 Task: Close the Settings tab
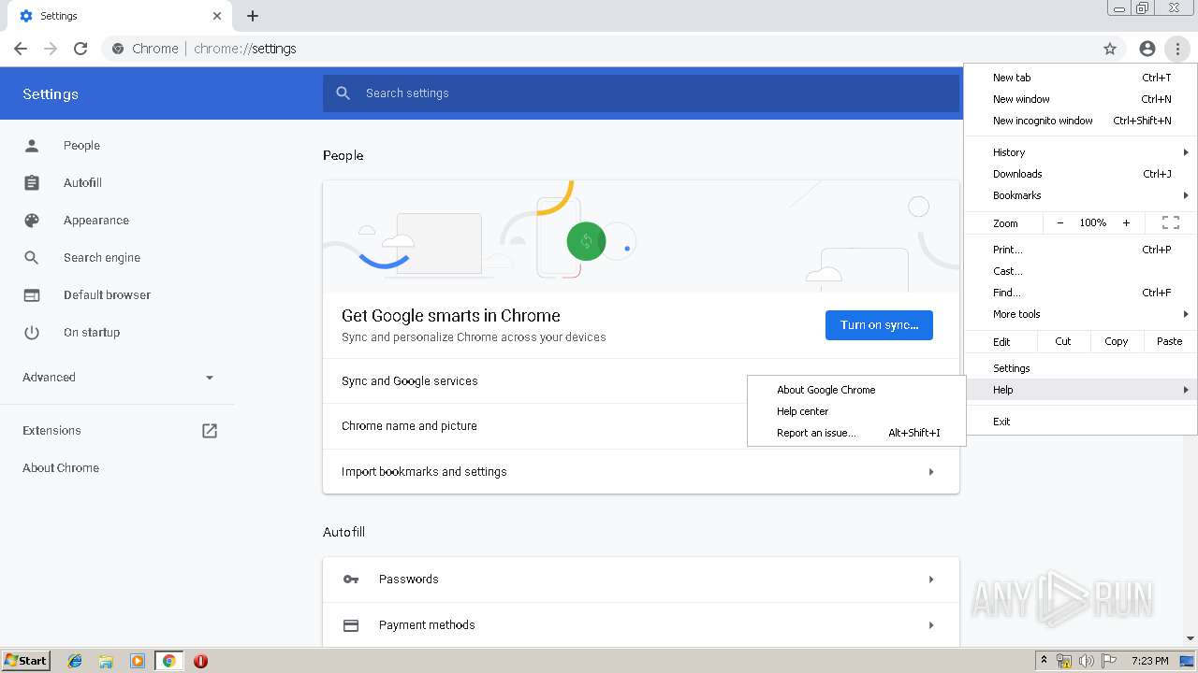(217, 16)
